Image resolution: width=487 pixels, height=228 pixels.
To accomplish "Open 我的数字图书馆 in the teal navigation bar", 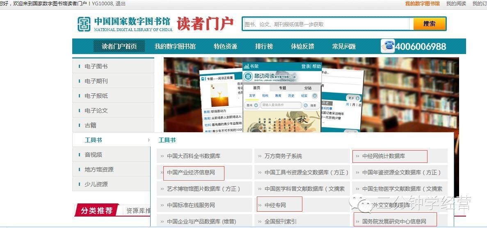I will pos(175,47).
